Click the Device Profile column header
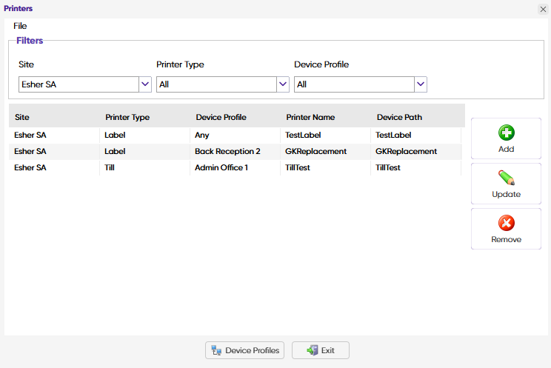The width and height of the screenshot is (551, 368). point(221,117)
